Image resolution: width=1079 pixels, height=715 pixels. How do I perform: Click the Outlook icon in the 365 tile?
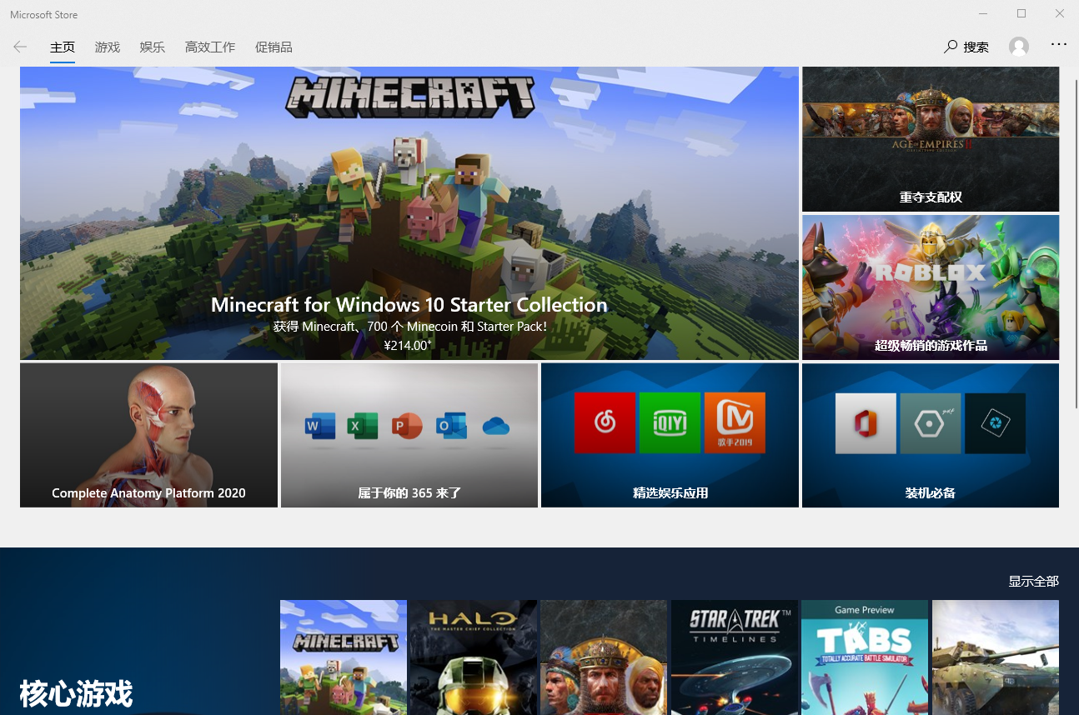pos(451,427)
